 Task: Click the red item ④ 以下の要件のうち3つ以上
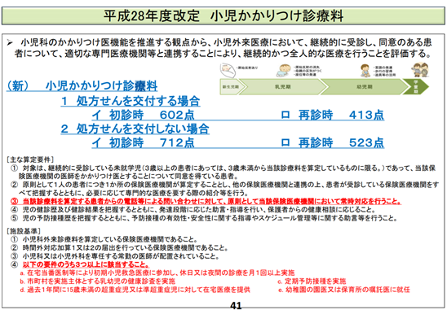click(x=80, y=264)
